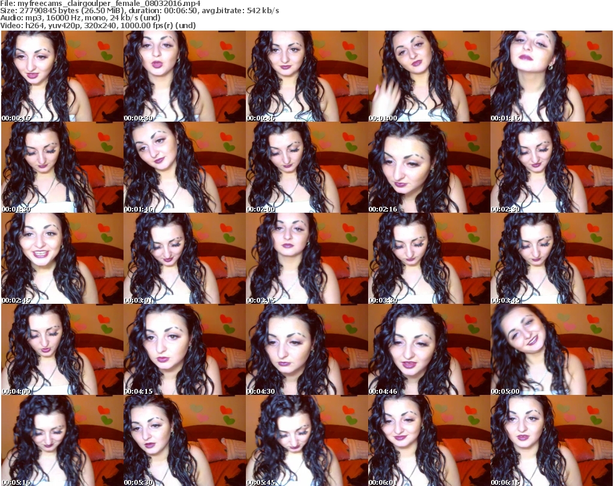Select the frame at 00:00:30
Viewport: 614px width, 486px height.
point(184,76)
